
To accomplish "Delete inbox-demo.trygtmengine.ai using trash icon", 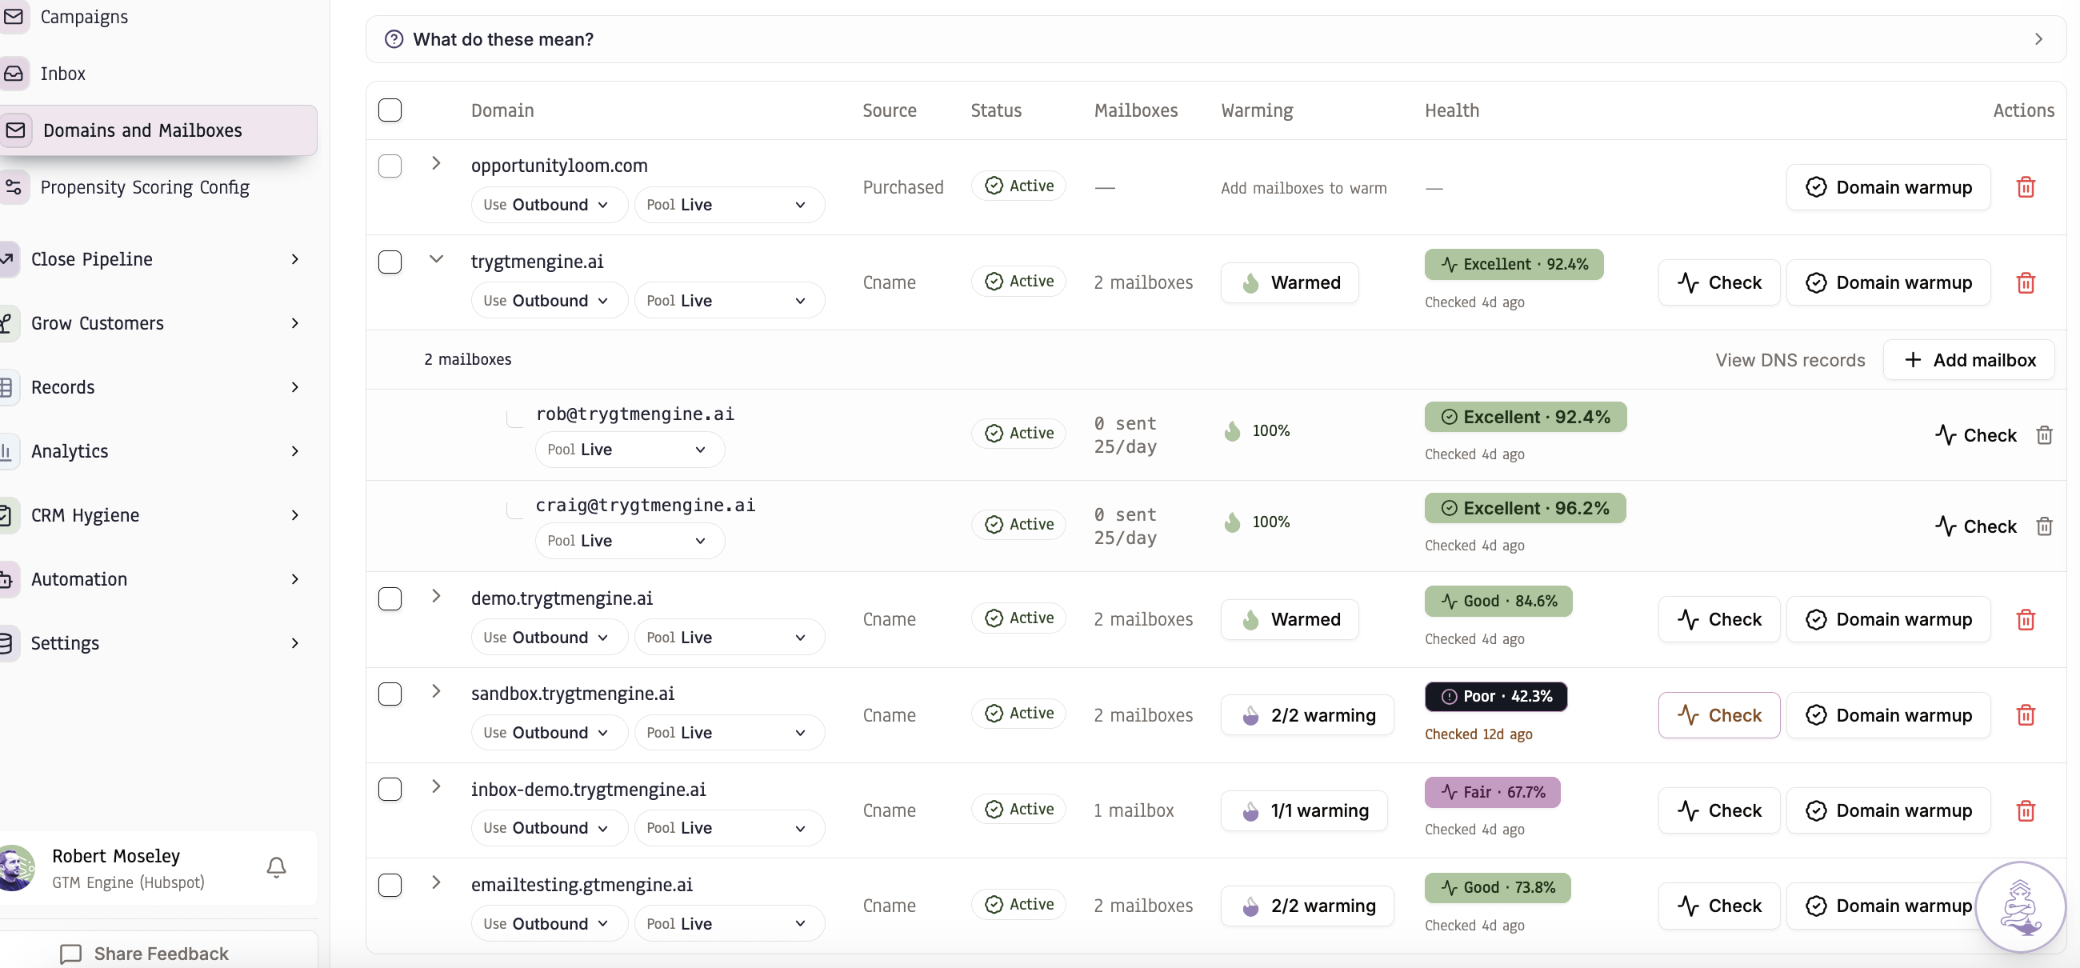I will [2025, 810].
